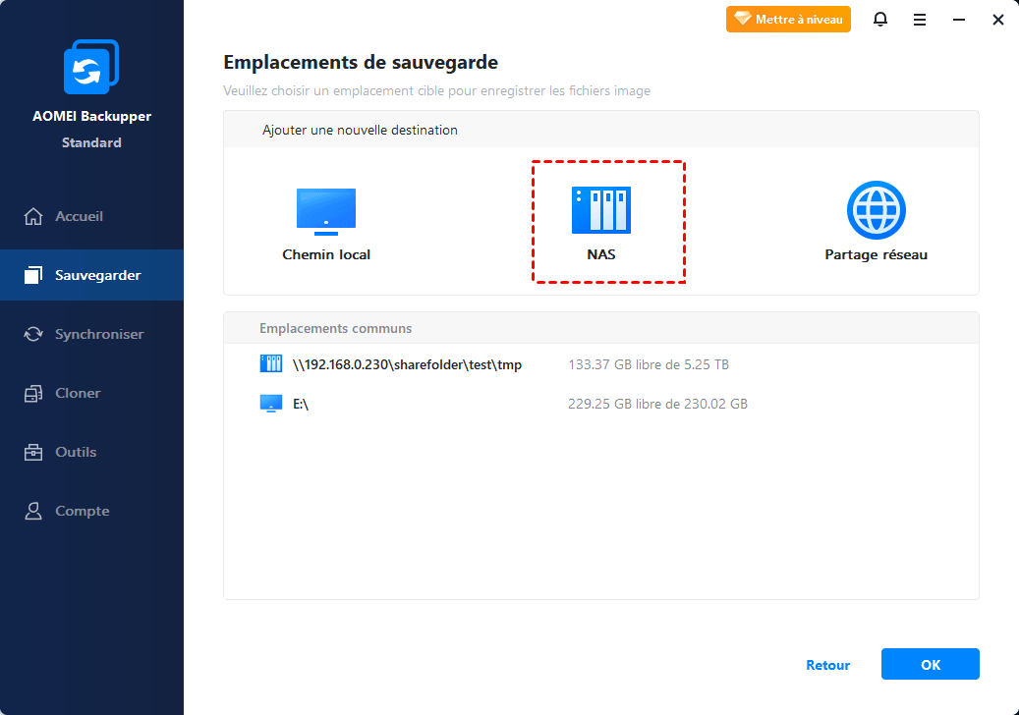Click the Synchroniser sync arrows icon
The image size is (1019, 715).
pyautogui.click(x=33, y=334)
